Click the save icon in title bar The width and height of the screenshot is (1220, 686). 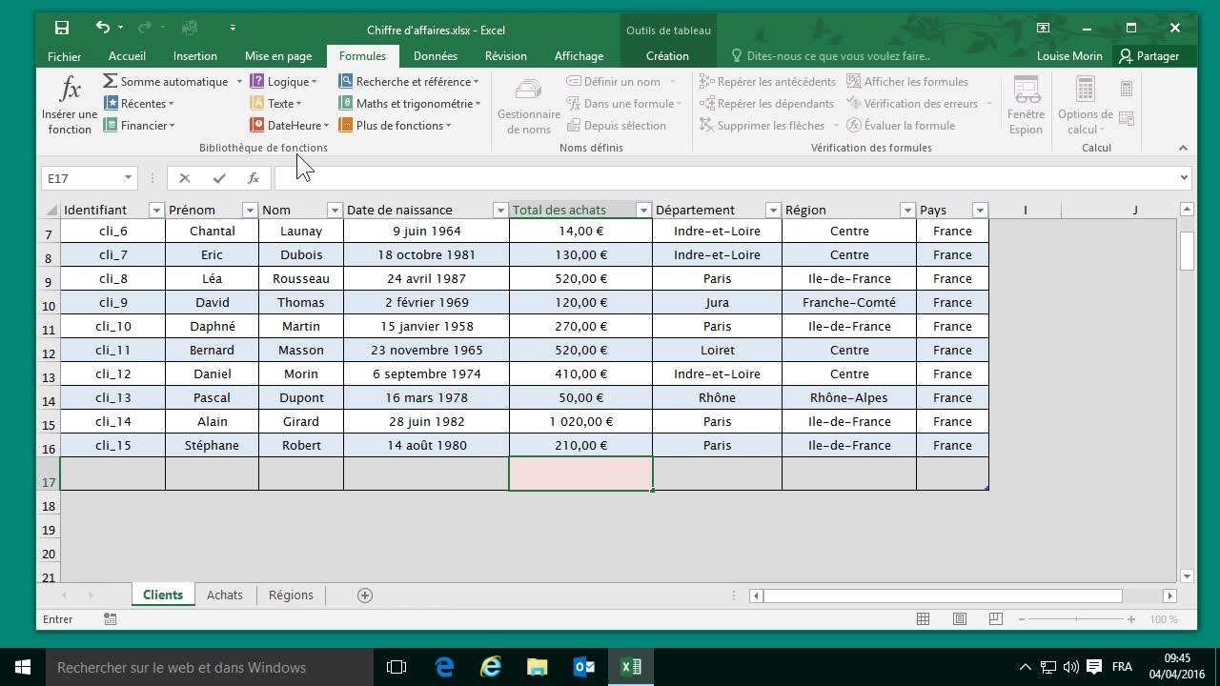pos(62,29)
